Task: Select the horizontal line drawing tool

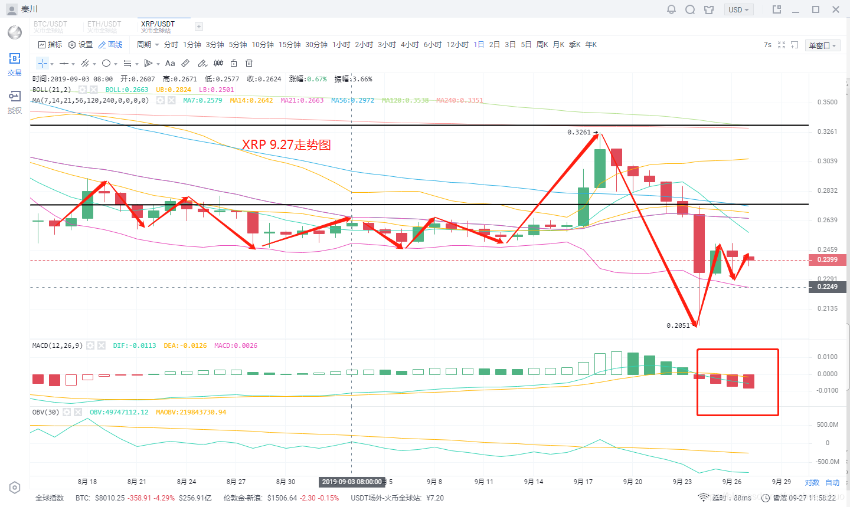Action: (64, 63)
